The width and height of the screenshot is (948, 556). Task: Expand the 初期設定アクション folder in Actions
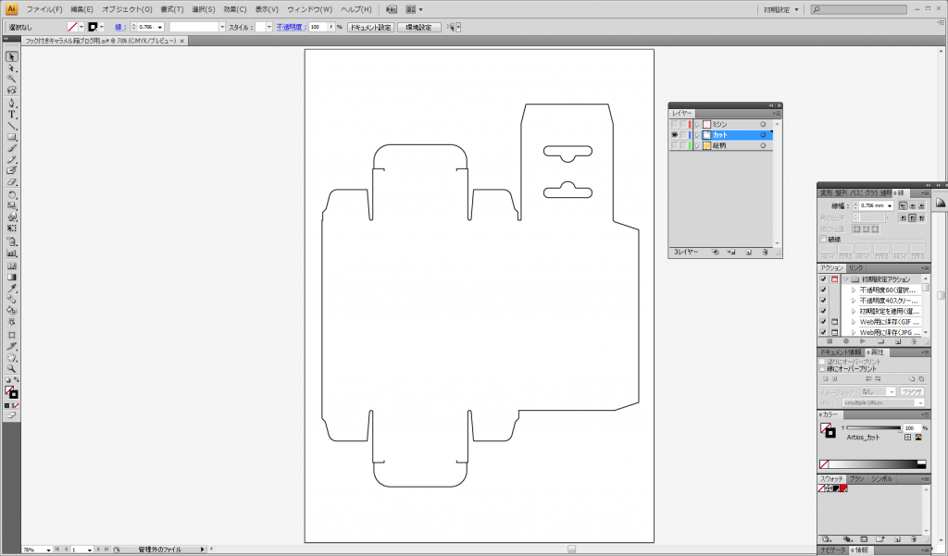pyautogui.click(x=846, y=277)
